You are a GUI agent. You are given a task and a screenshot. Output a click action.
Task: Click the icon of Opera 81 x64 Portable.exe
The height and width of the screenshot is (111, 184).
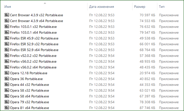click(x=7, y=108)
